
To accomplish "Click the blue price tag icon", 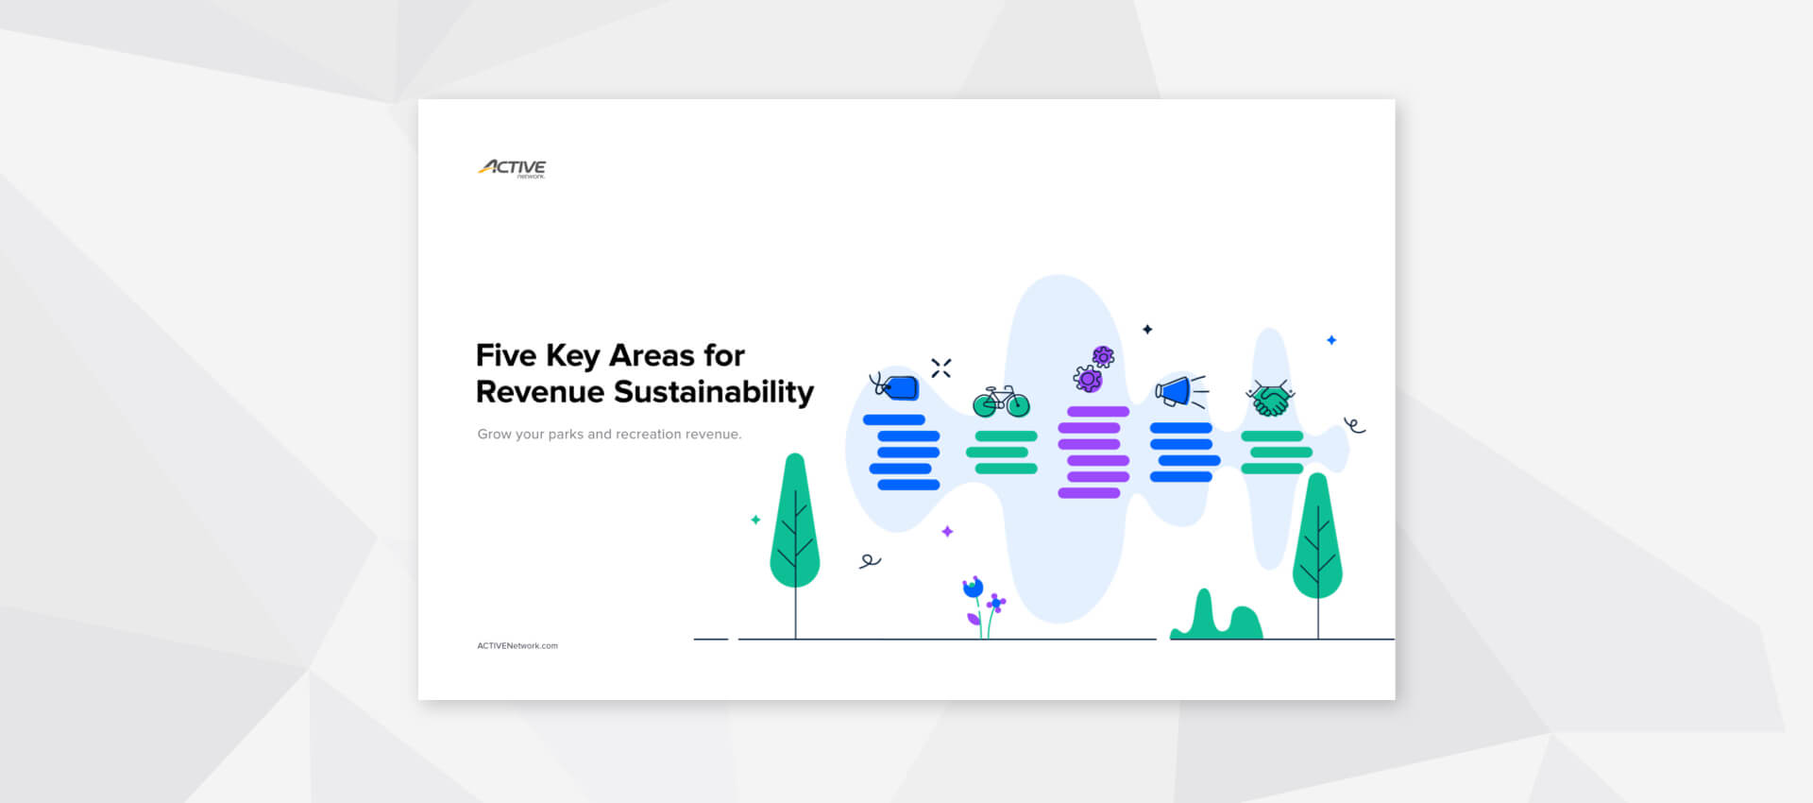I will point(897,387).
